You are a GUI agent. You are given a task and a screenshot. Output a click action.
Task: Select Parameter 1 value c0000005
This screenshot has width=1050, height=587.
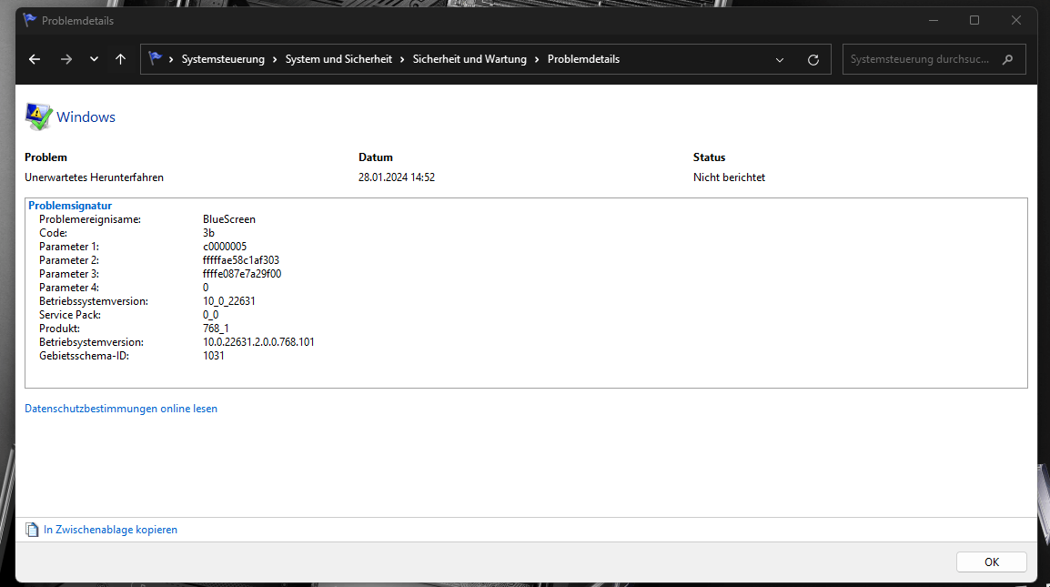[225, 247]
